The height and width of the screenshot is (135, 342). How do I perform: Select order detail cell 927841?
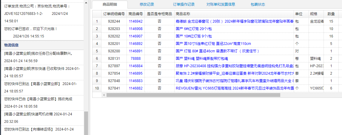114,88
